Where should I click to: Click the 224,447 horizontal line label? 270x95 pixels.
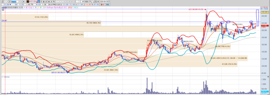click(x=4, y=20)
